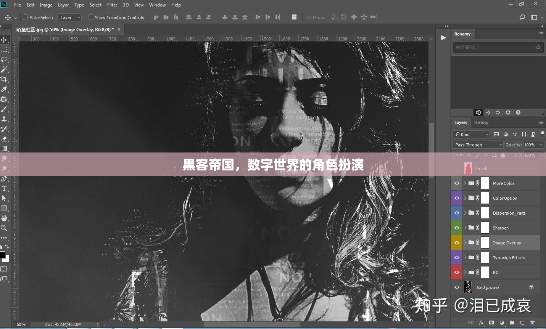Screen dimensions: 546x329
Task: Select the Gradient tool
Action: coord(4,149)
